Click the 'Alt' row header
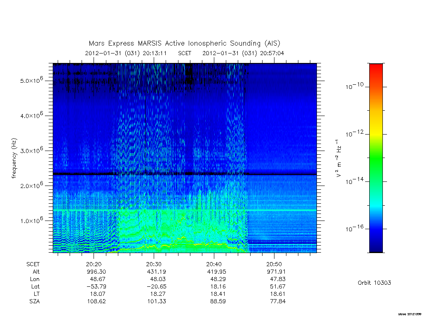The height and width of the screenshot is (316, 422). tap(36, 272)
